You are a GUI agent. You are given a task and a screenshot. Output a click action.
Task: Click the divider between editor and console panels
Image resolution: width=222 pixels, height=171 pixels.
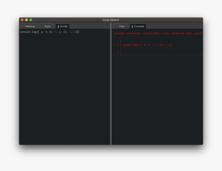click(x=111, y=85)
